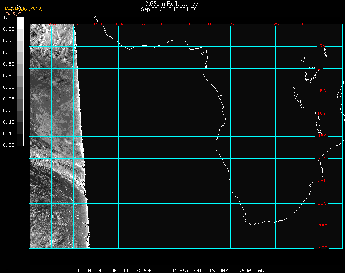
Task: Click the 5N latitude label
Action: coord(322,46)
